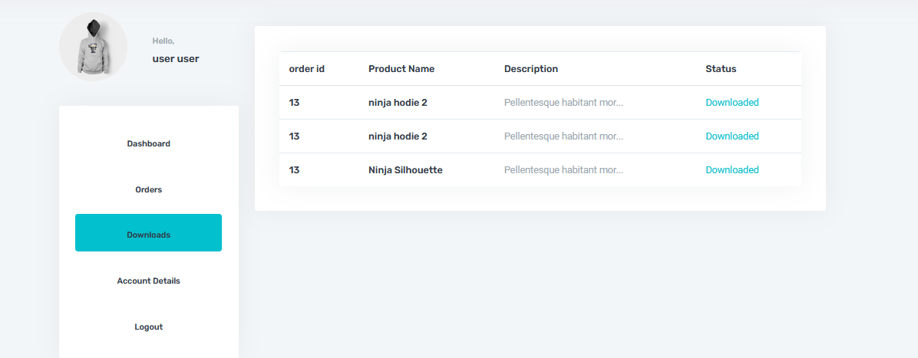Click Downloaded link for Ninja Silhouette
Screen dimensions: 918x358
(732, 170)
